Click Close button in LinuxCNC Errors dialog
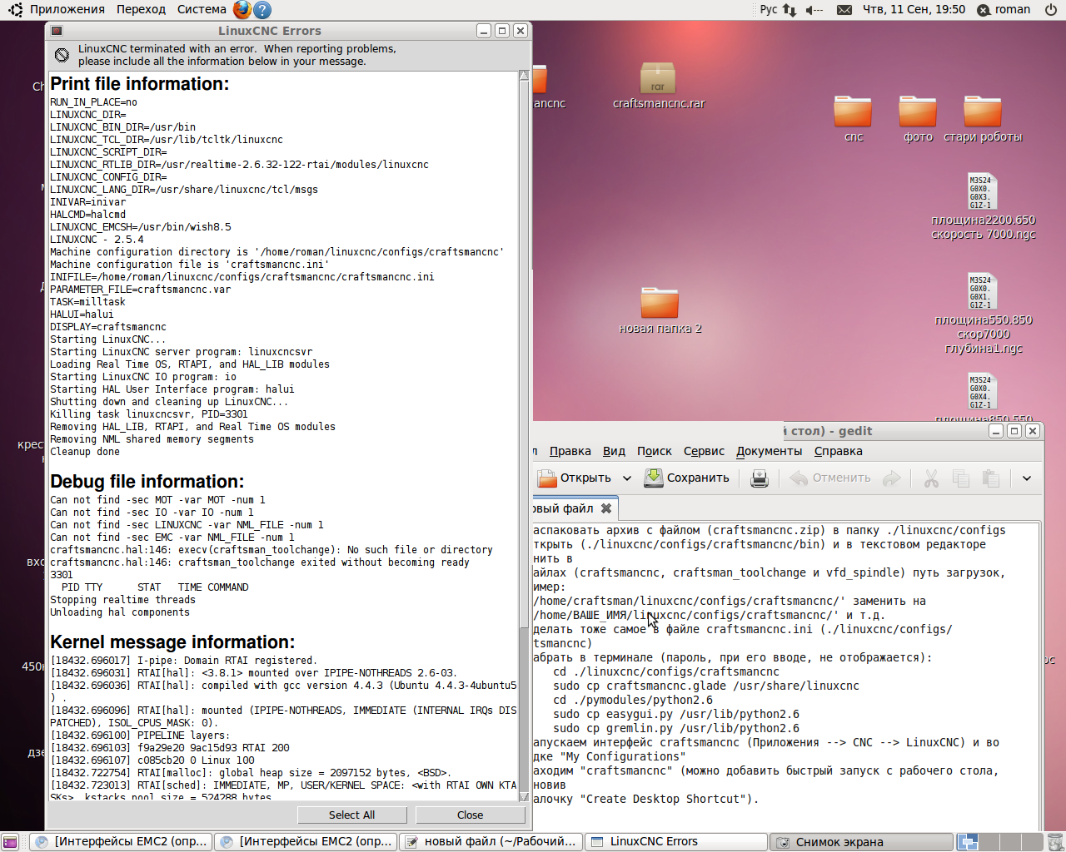 click(470, 815)
